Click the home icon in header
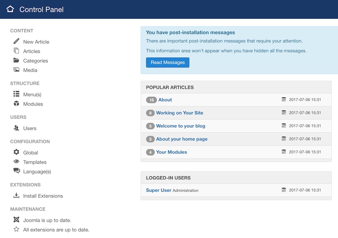The width and height of the screenshot is (338, 238). (x=10, y=9)
